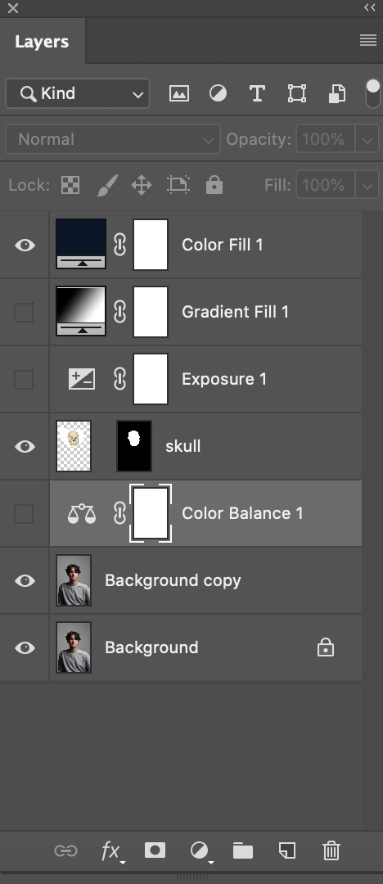This screenshot has height=884, width=383.
Task: Click mask link icon on Exposure 1
Action: click(119, 379)
